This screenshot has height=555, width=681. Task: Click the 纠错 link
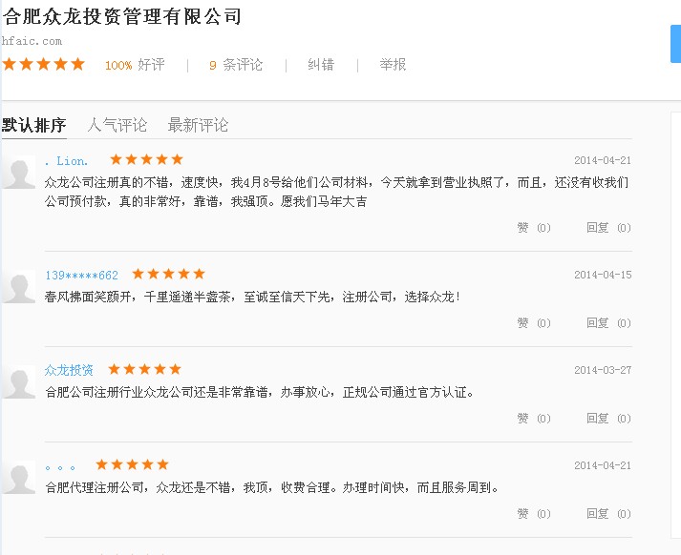pos(321,65)
